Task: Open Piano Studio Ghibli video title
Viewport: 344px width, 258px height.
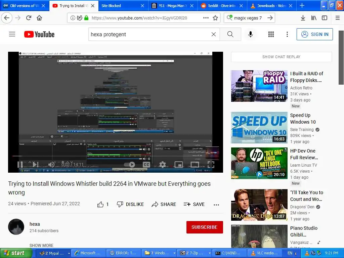Action: pyautogui.click(x=304, y=231)
